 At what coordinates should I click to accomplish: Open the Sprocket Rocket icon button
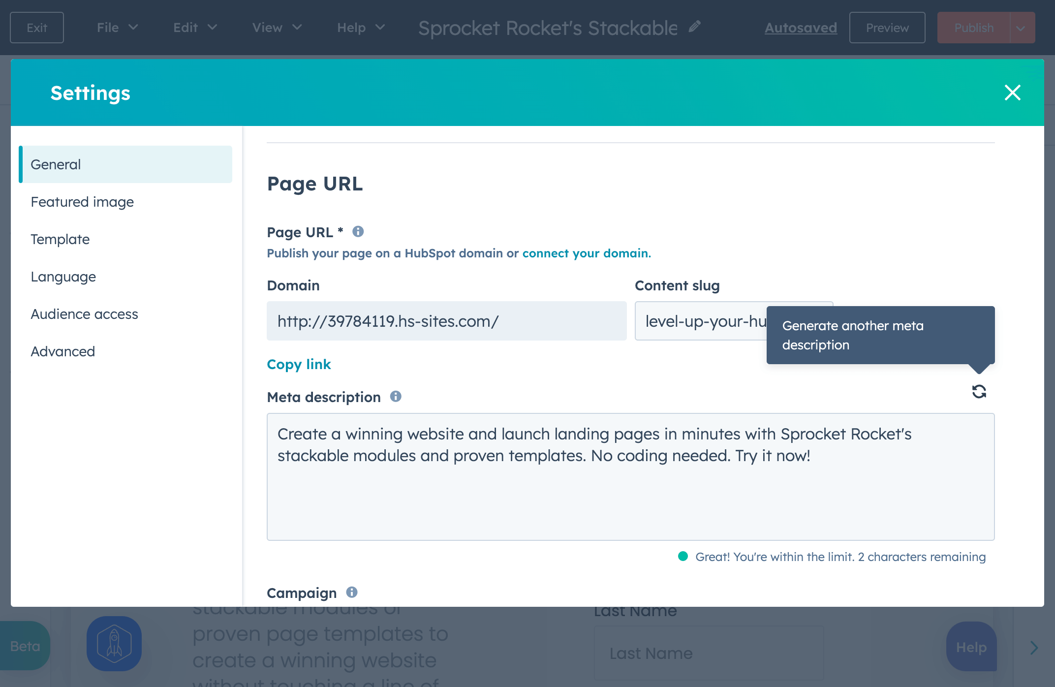[x=114, y=644]
